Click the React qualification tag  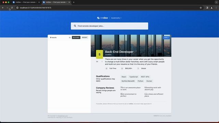(x=124, y=77)
